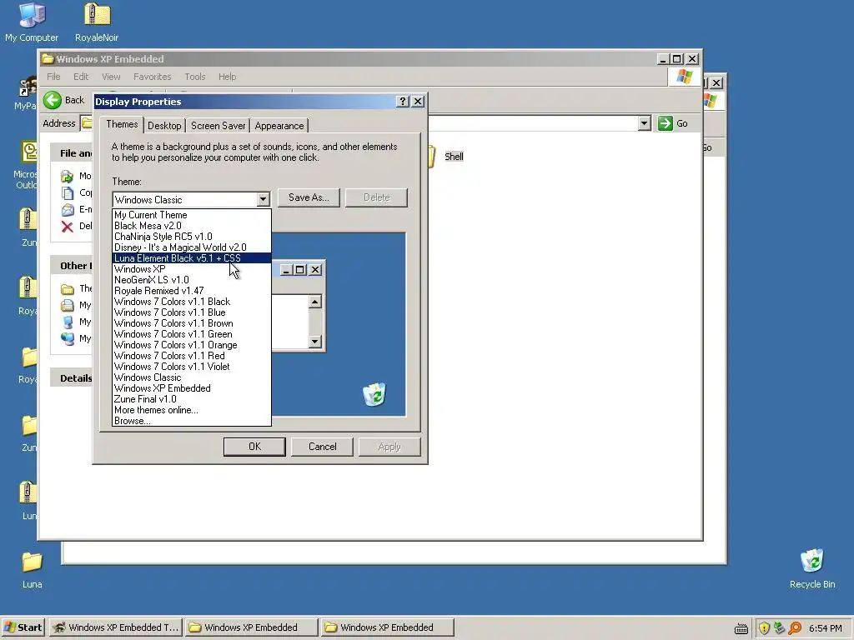The height and width of the screenshot is (640, 854).
Task: Click the Start button
Action: pyautogui.click(x=23, y=627)
